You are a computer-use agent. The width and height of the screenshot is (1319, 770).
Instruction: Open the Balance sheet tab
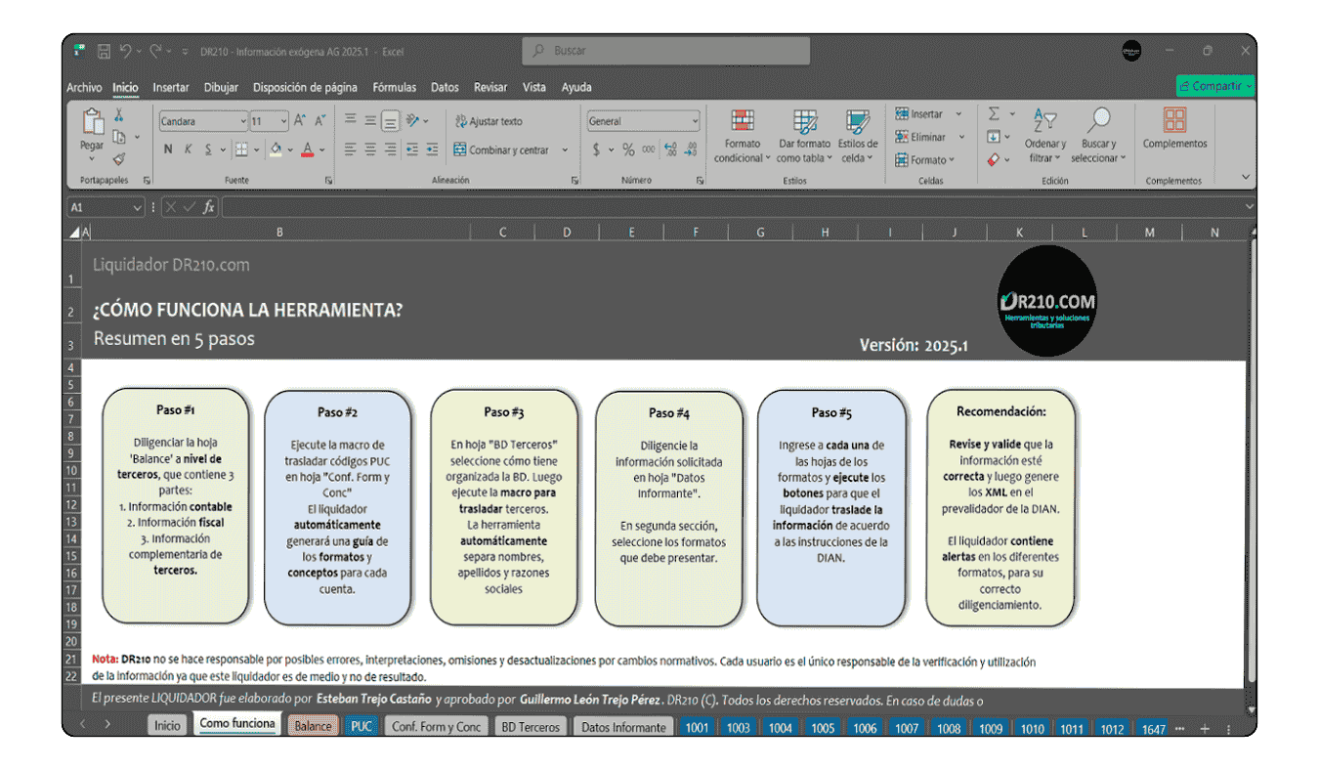[x=312, y=727]
